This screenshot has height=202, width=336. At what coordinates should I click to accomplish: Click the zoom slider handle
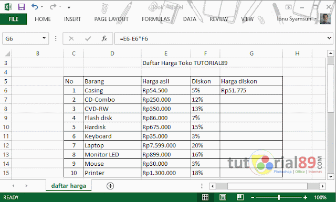[x=279, y=197]
